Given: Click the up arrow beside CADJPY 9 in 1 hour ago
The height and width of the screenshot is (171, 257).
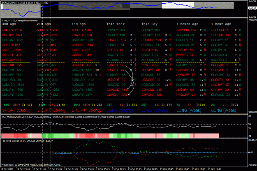Looking at the screenshot, I should [240, 50].
